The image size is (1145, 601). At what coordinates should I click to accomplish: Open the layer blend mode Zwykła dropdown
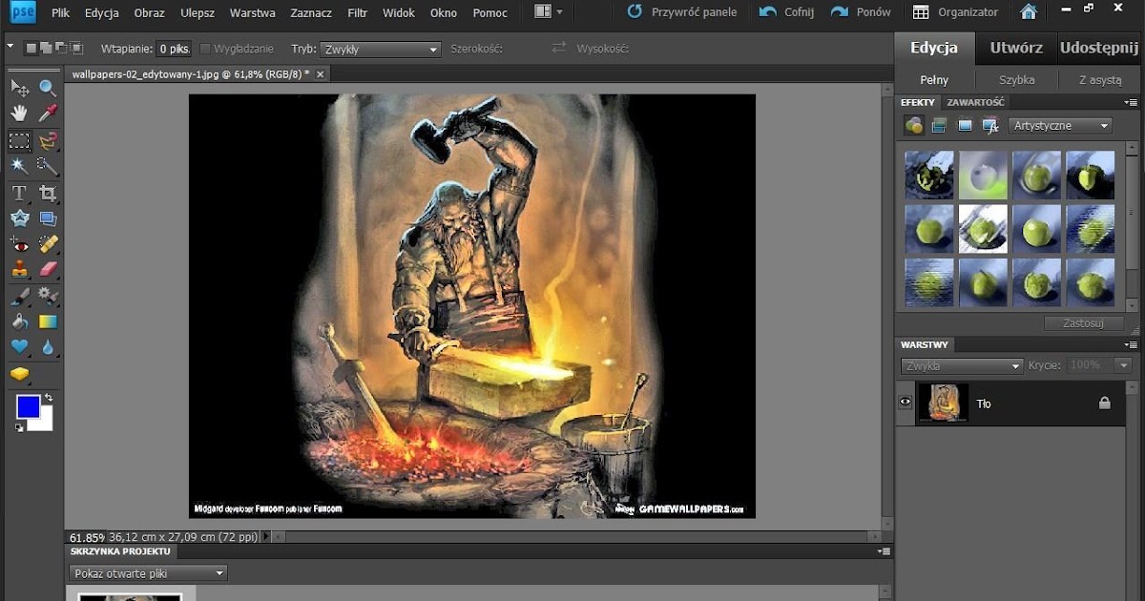(962, 365)
